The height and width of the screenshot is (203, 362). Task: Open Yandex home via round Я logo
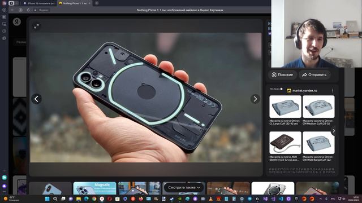[x=17, y=21]
